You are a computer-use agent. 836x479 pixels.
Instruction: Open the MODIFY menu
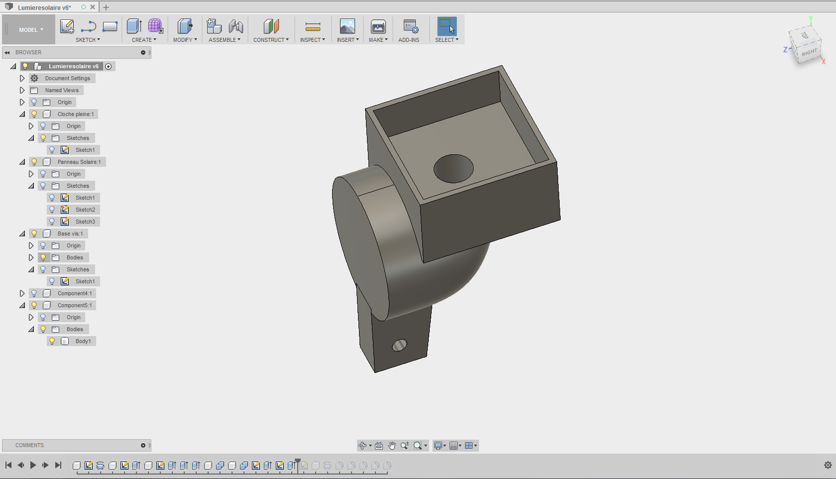[x=185, y=40]
